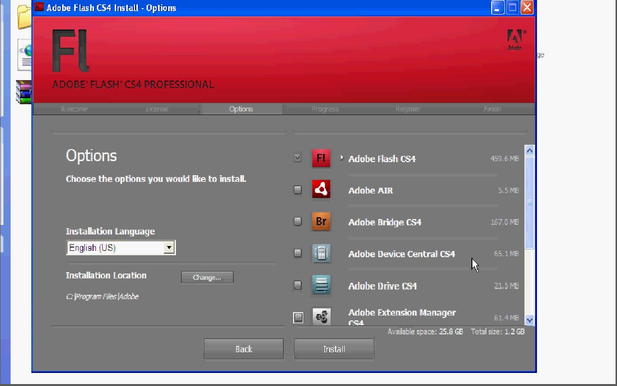The height and width of the screenshot is (386, 617).
Task: Click the Adobe Bridge CS4 component name
Action: pyautogui.click(x=385, y=222)
